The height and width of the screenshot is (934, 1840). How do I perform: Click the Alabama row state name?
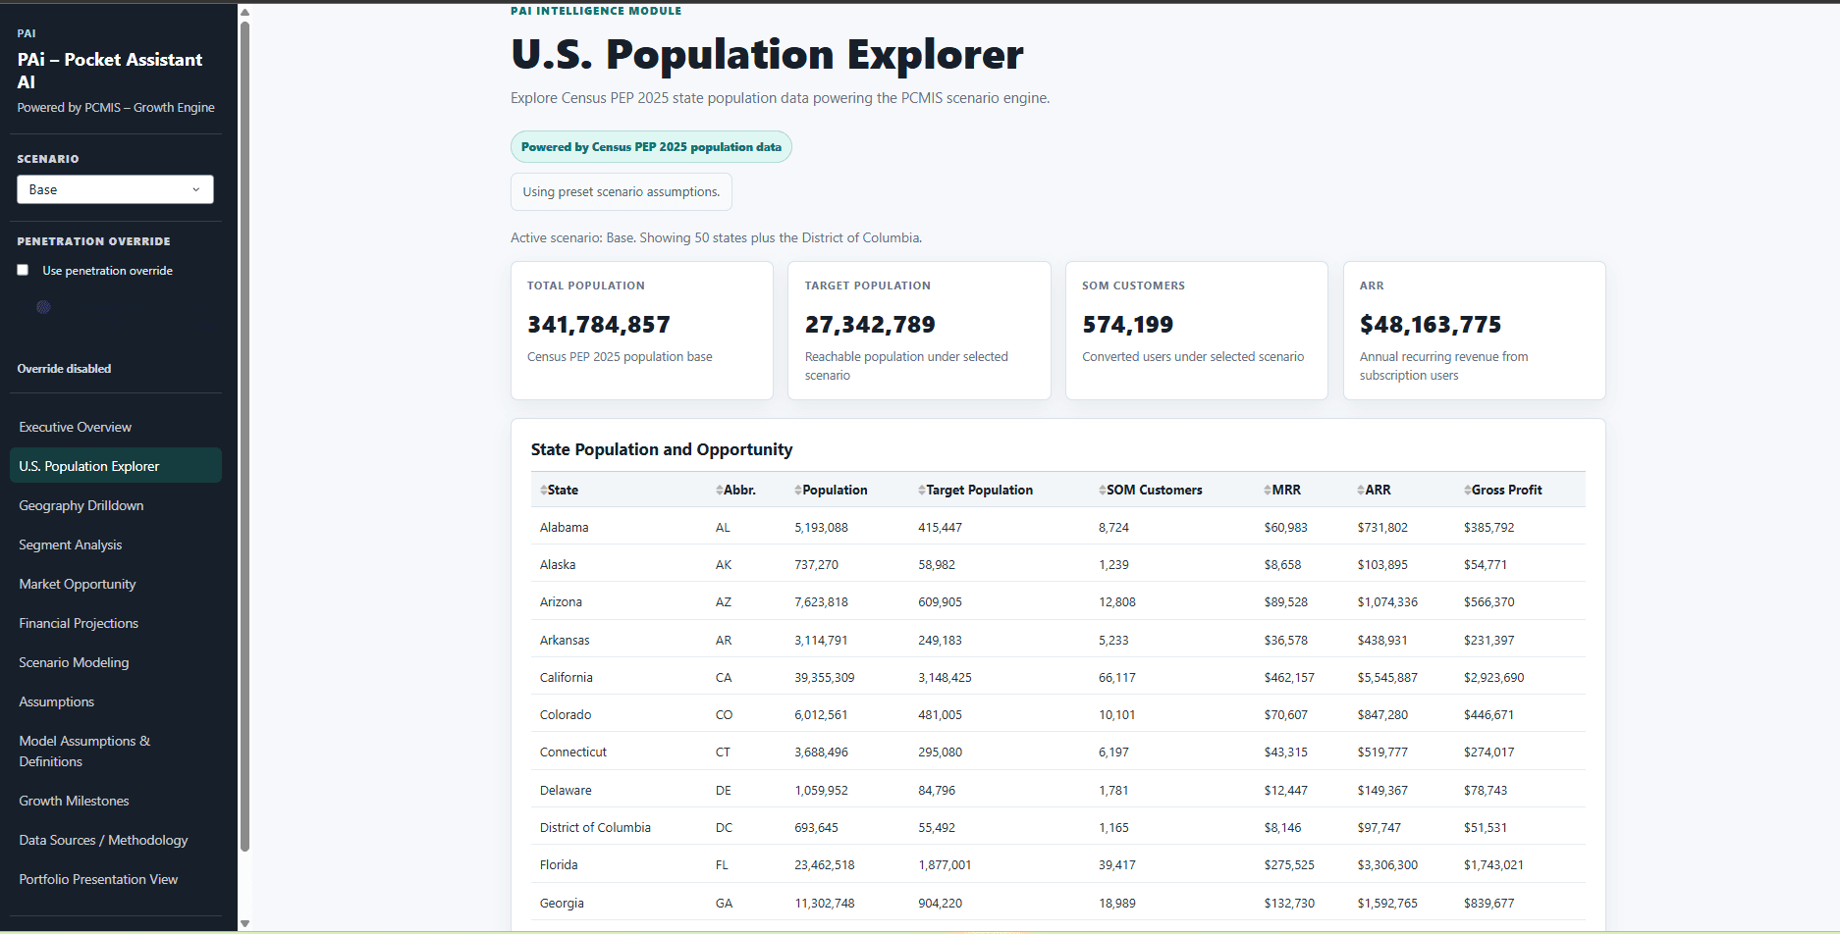click(x=564, y=527)
